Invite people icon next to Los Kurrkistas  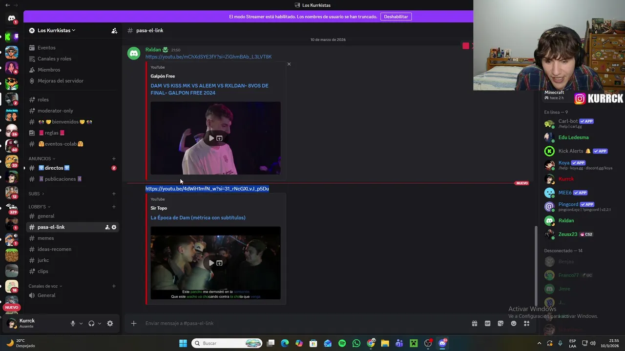coord(114,30)
